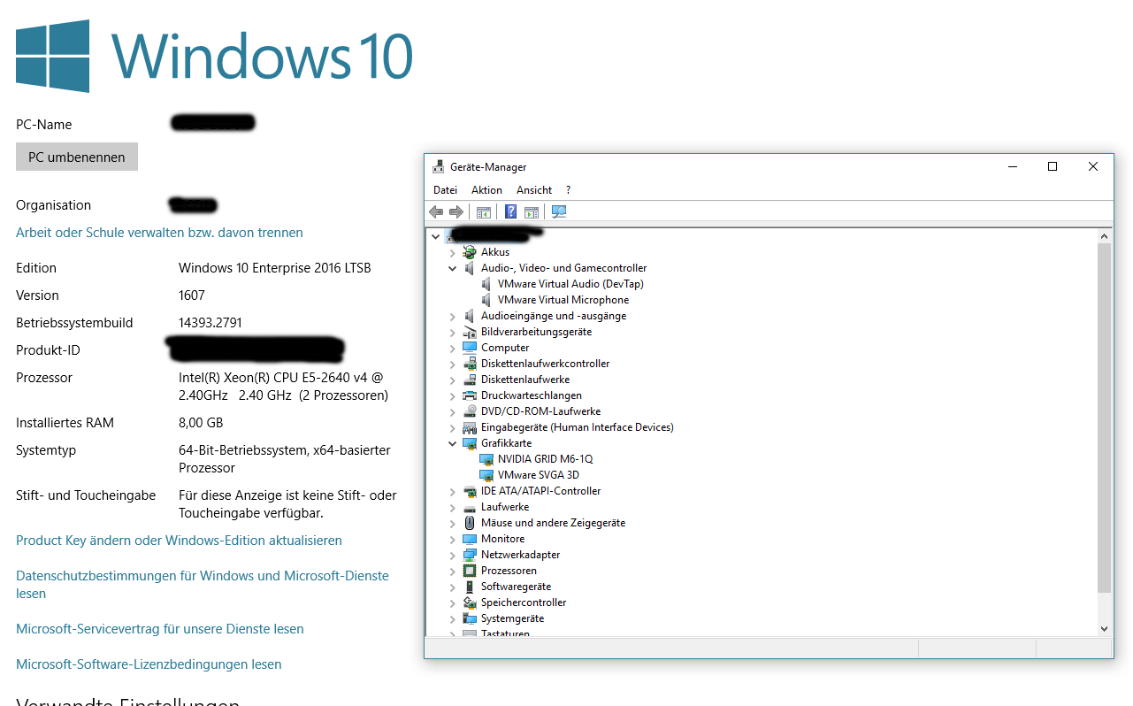The image size is (1133, 706).
Task: Expand the Diskettenlaufwerkcontroller node
Action: tap(452, 364)
